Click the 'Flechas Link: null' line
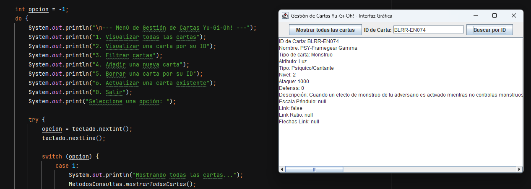 point(299,122)
